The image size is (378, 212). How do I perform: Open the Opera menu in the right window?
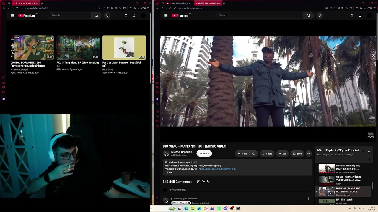pos(157,3)
